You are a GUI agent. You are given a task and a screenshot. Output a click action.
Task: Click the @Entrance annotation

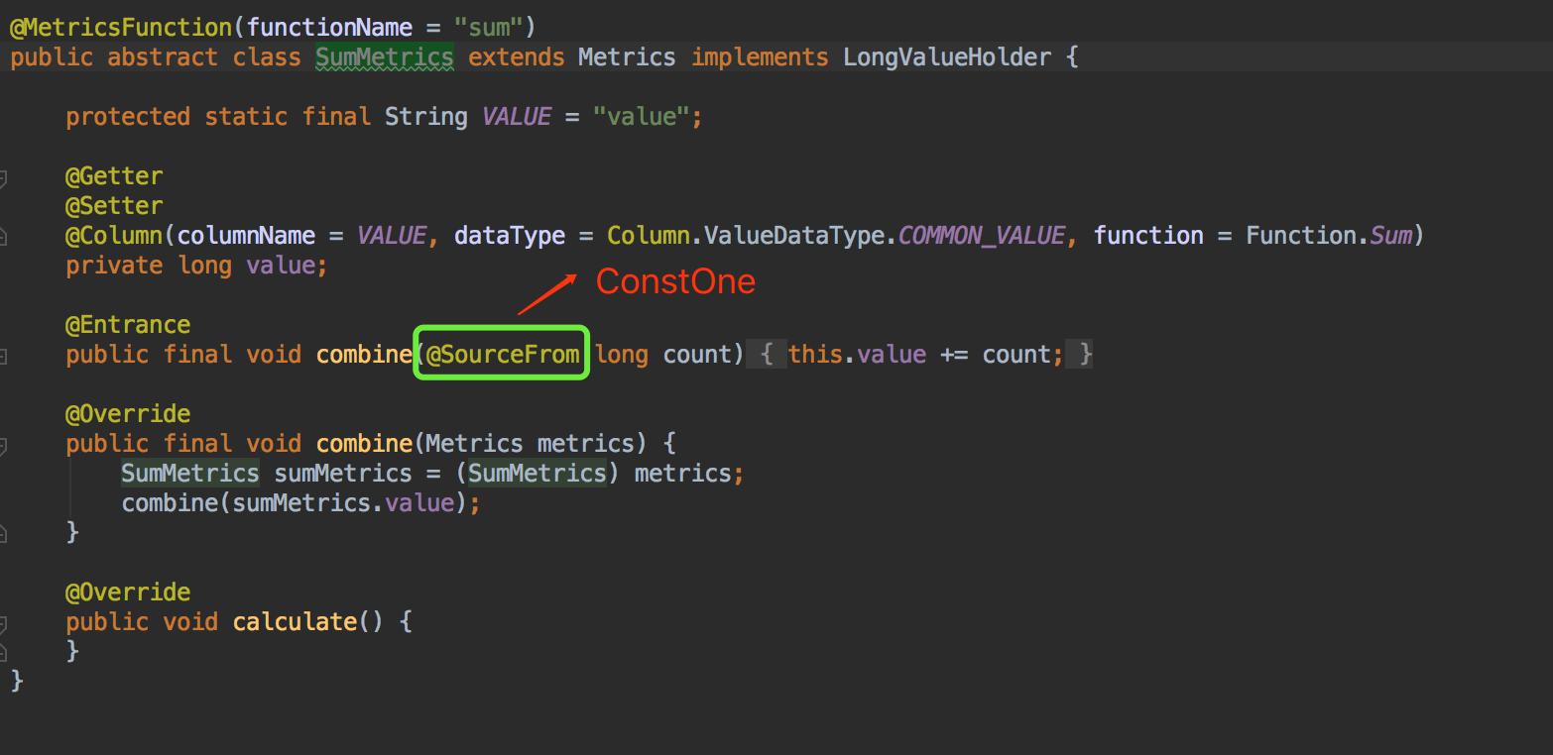pyautogui.click(x=128, y=324)
